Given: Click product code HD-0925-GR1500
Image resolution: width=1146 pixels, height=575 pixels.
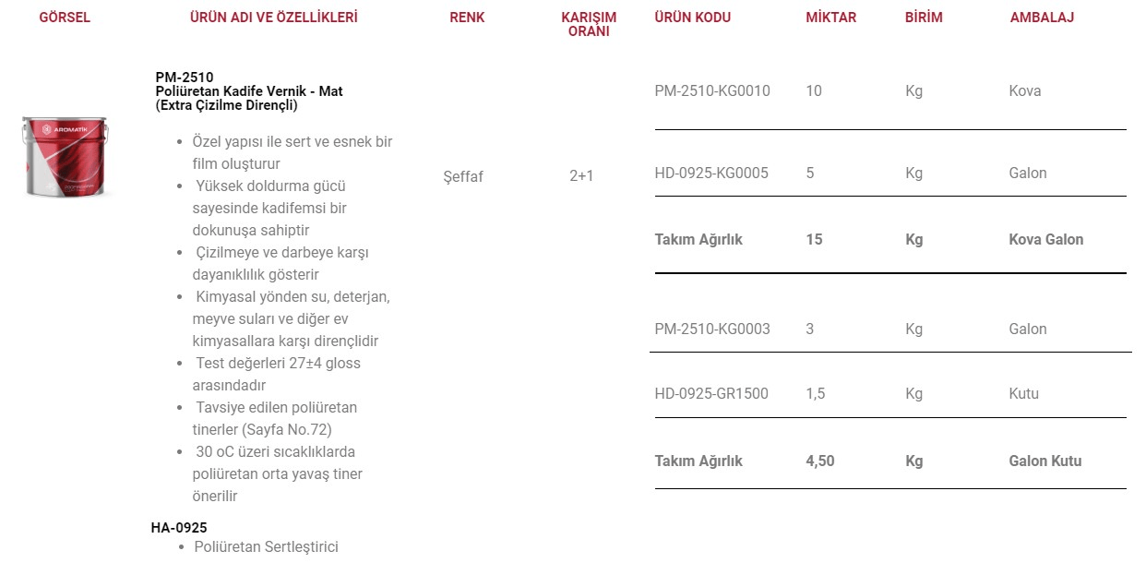Looking at the screenshot, I should coord(711,394).
